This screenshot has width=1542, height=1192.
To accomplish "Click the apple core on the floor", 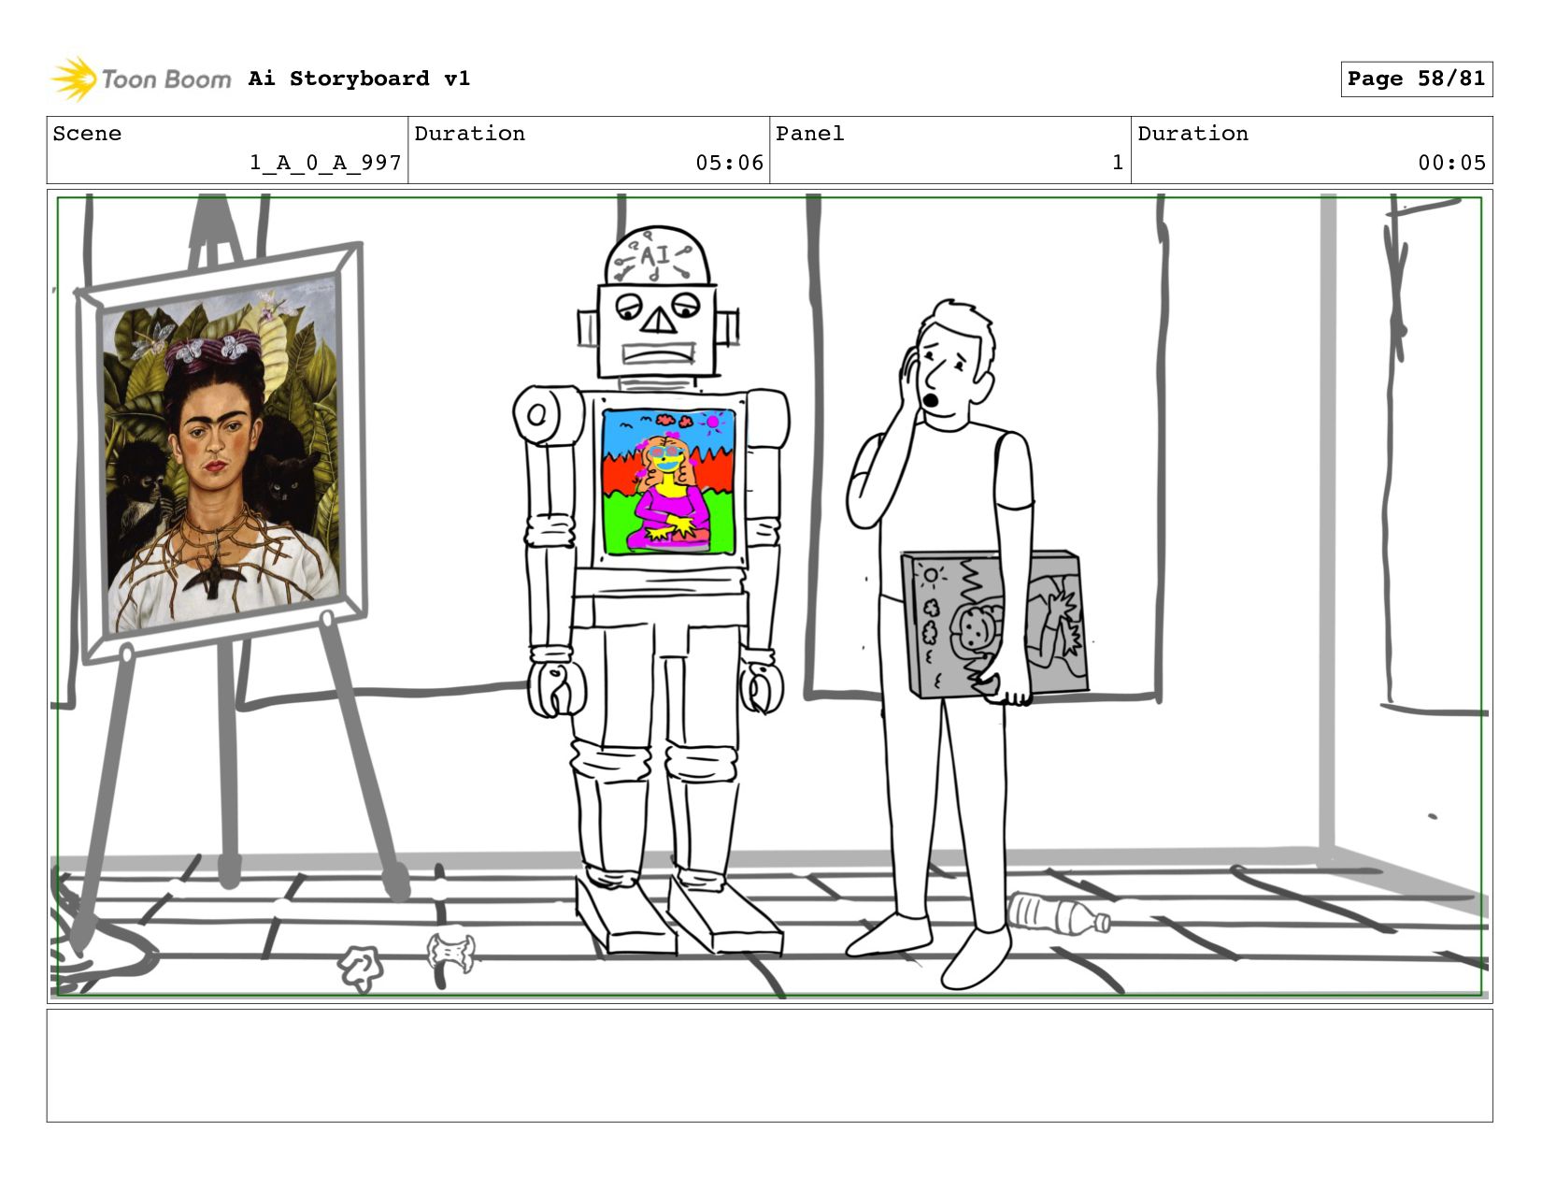I will tap(451, 954).
